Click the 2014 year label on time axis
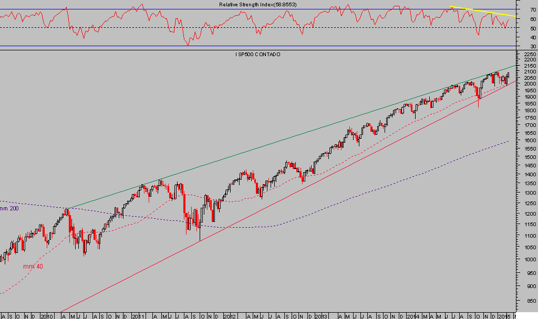This screenshot has height=319, width=538. [413, 316]
